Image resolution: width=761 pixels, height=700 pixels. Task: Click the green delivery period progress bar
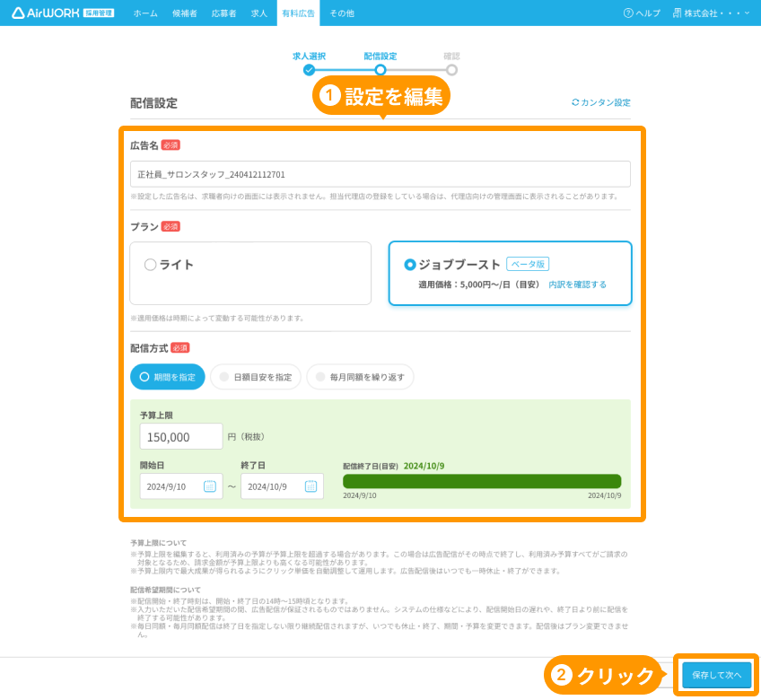(482, 481)
